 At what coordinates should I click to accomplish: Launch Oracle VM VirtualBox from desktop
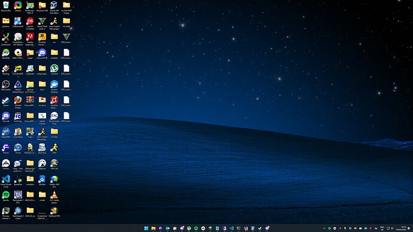point(54,7)
